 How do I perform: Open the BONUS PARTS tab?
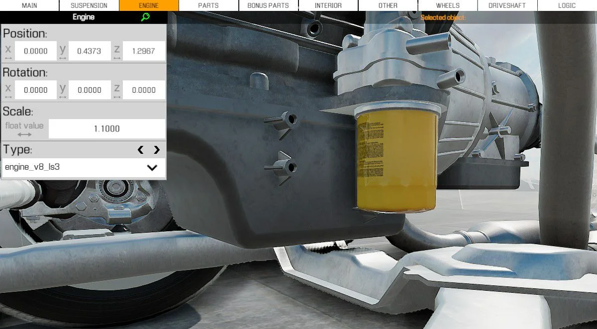click(268, 5)
